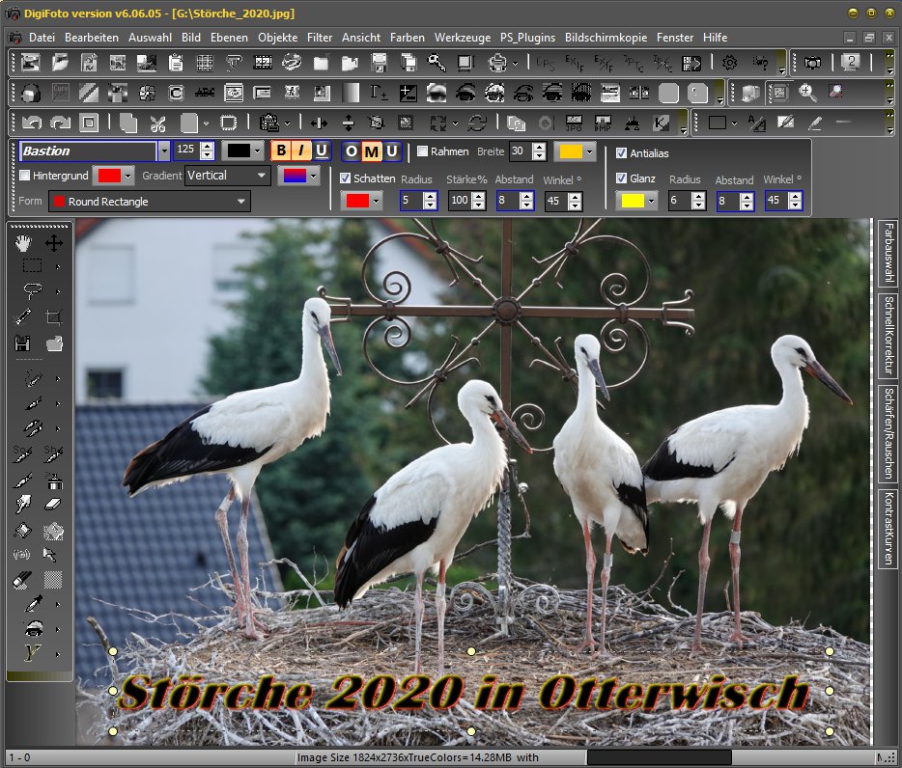Screen dimensions: 902x768
Task: Open the Ebenen menu
Action: (229, 38)
